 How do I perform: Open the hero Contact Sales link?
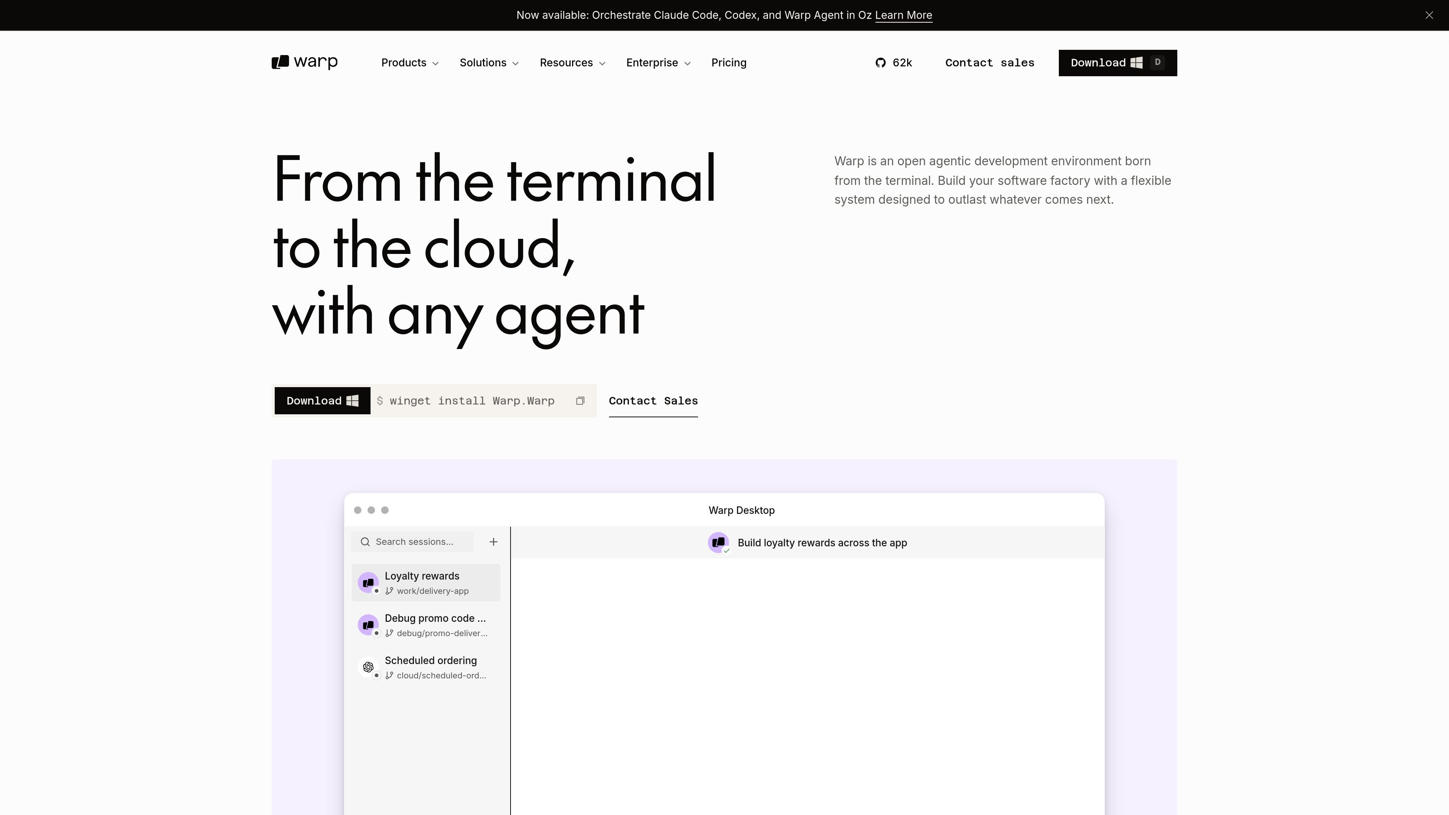click(x=653, y=401)
